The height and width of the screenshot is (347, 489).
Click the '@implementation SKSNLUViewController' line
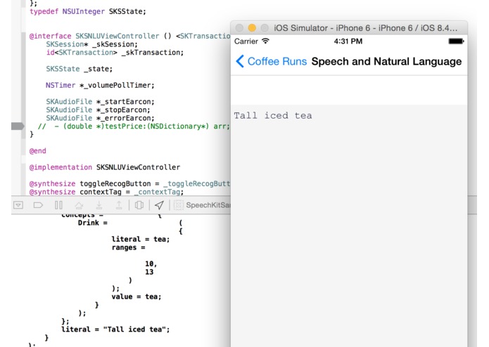pos(105,167)
